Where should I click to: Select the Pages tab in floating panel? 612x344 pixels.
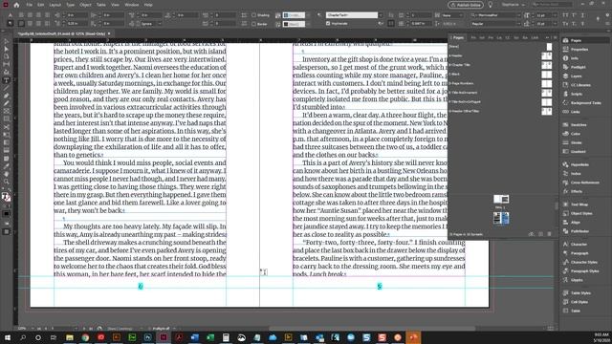point(457,38)
